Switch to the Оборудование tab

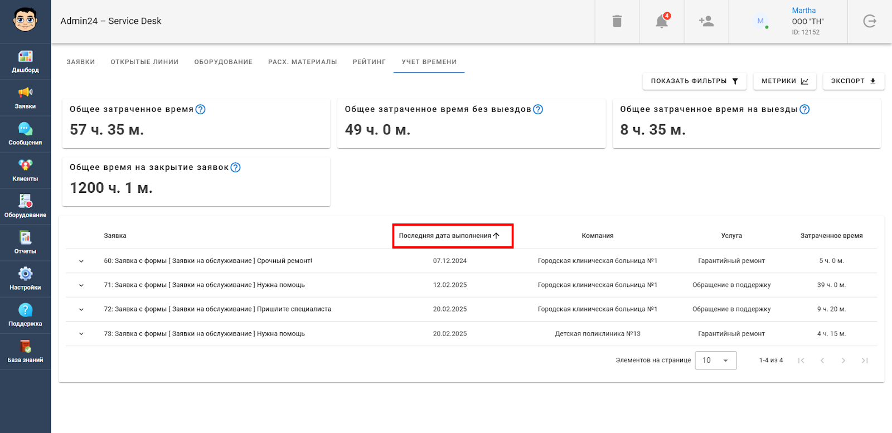223,62
